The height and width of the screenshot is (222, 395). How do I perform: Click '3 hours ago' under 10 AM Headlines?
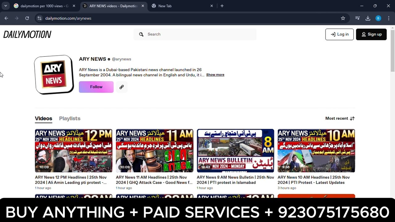[x=287, y=188]
